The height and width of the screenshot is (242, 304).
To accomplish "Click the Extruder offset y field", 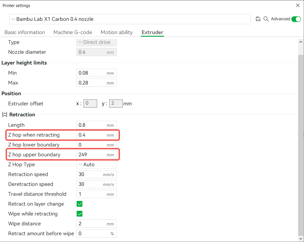I will coord(116,103).
